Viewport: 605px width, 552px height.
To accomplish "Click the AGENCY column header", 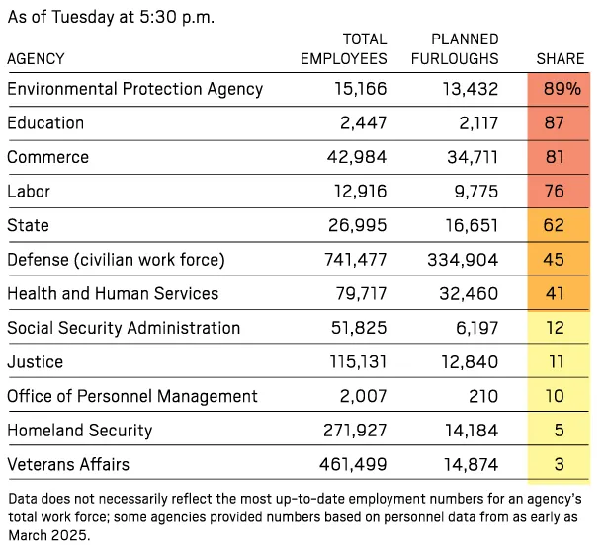I will [x=36, y=58].
